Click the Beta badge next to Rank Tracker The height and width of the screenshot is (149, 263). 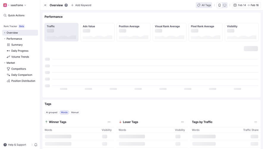[x=21, y=26]
